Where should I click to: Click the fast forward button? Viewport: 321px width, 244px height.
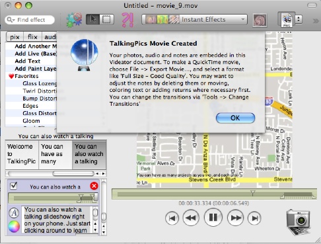click(x=235, y=218)
